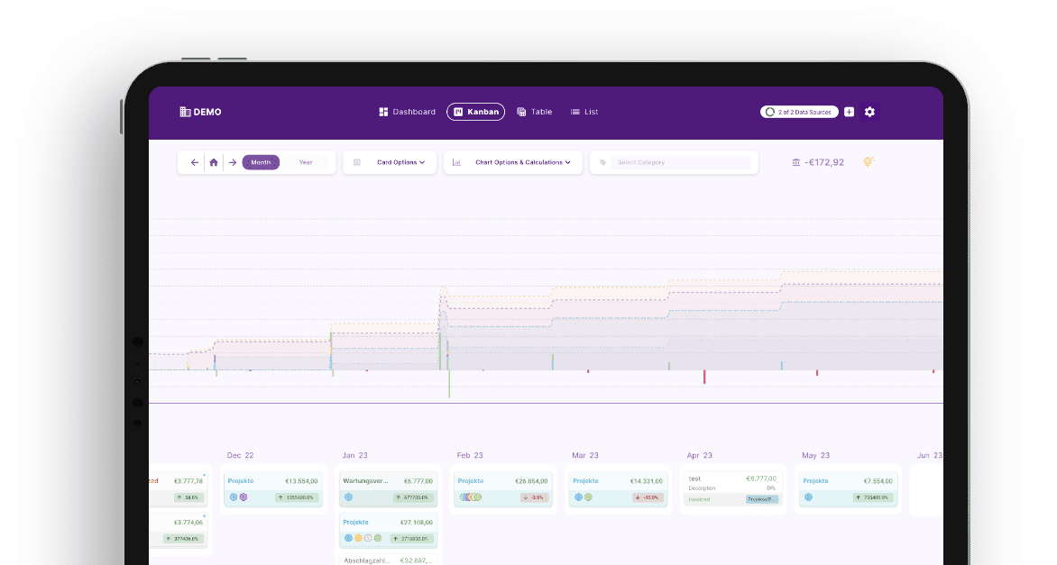
Task: Click the lightbulb tips icon
Action: tap(868, 162)
